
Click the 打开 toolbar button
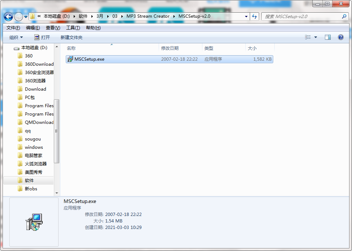[42, 37]
